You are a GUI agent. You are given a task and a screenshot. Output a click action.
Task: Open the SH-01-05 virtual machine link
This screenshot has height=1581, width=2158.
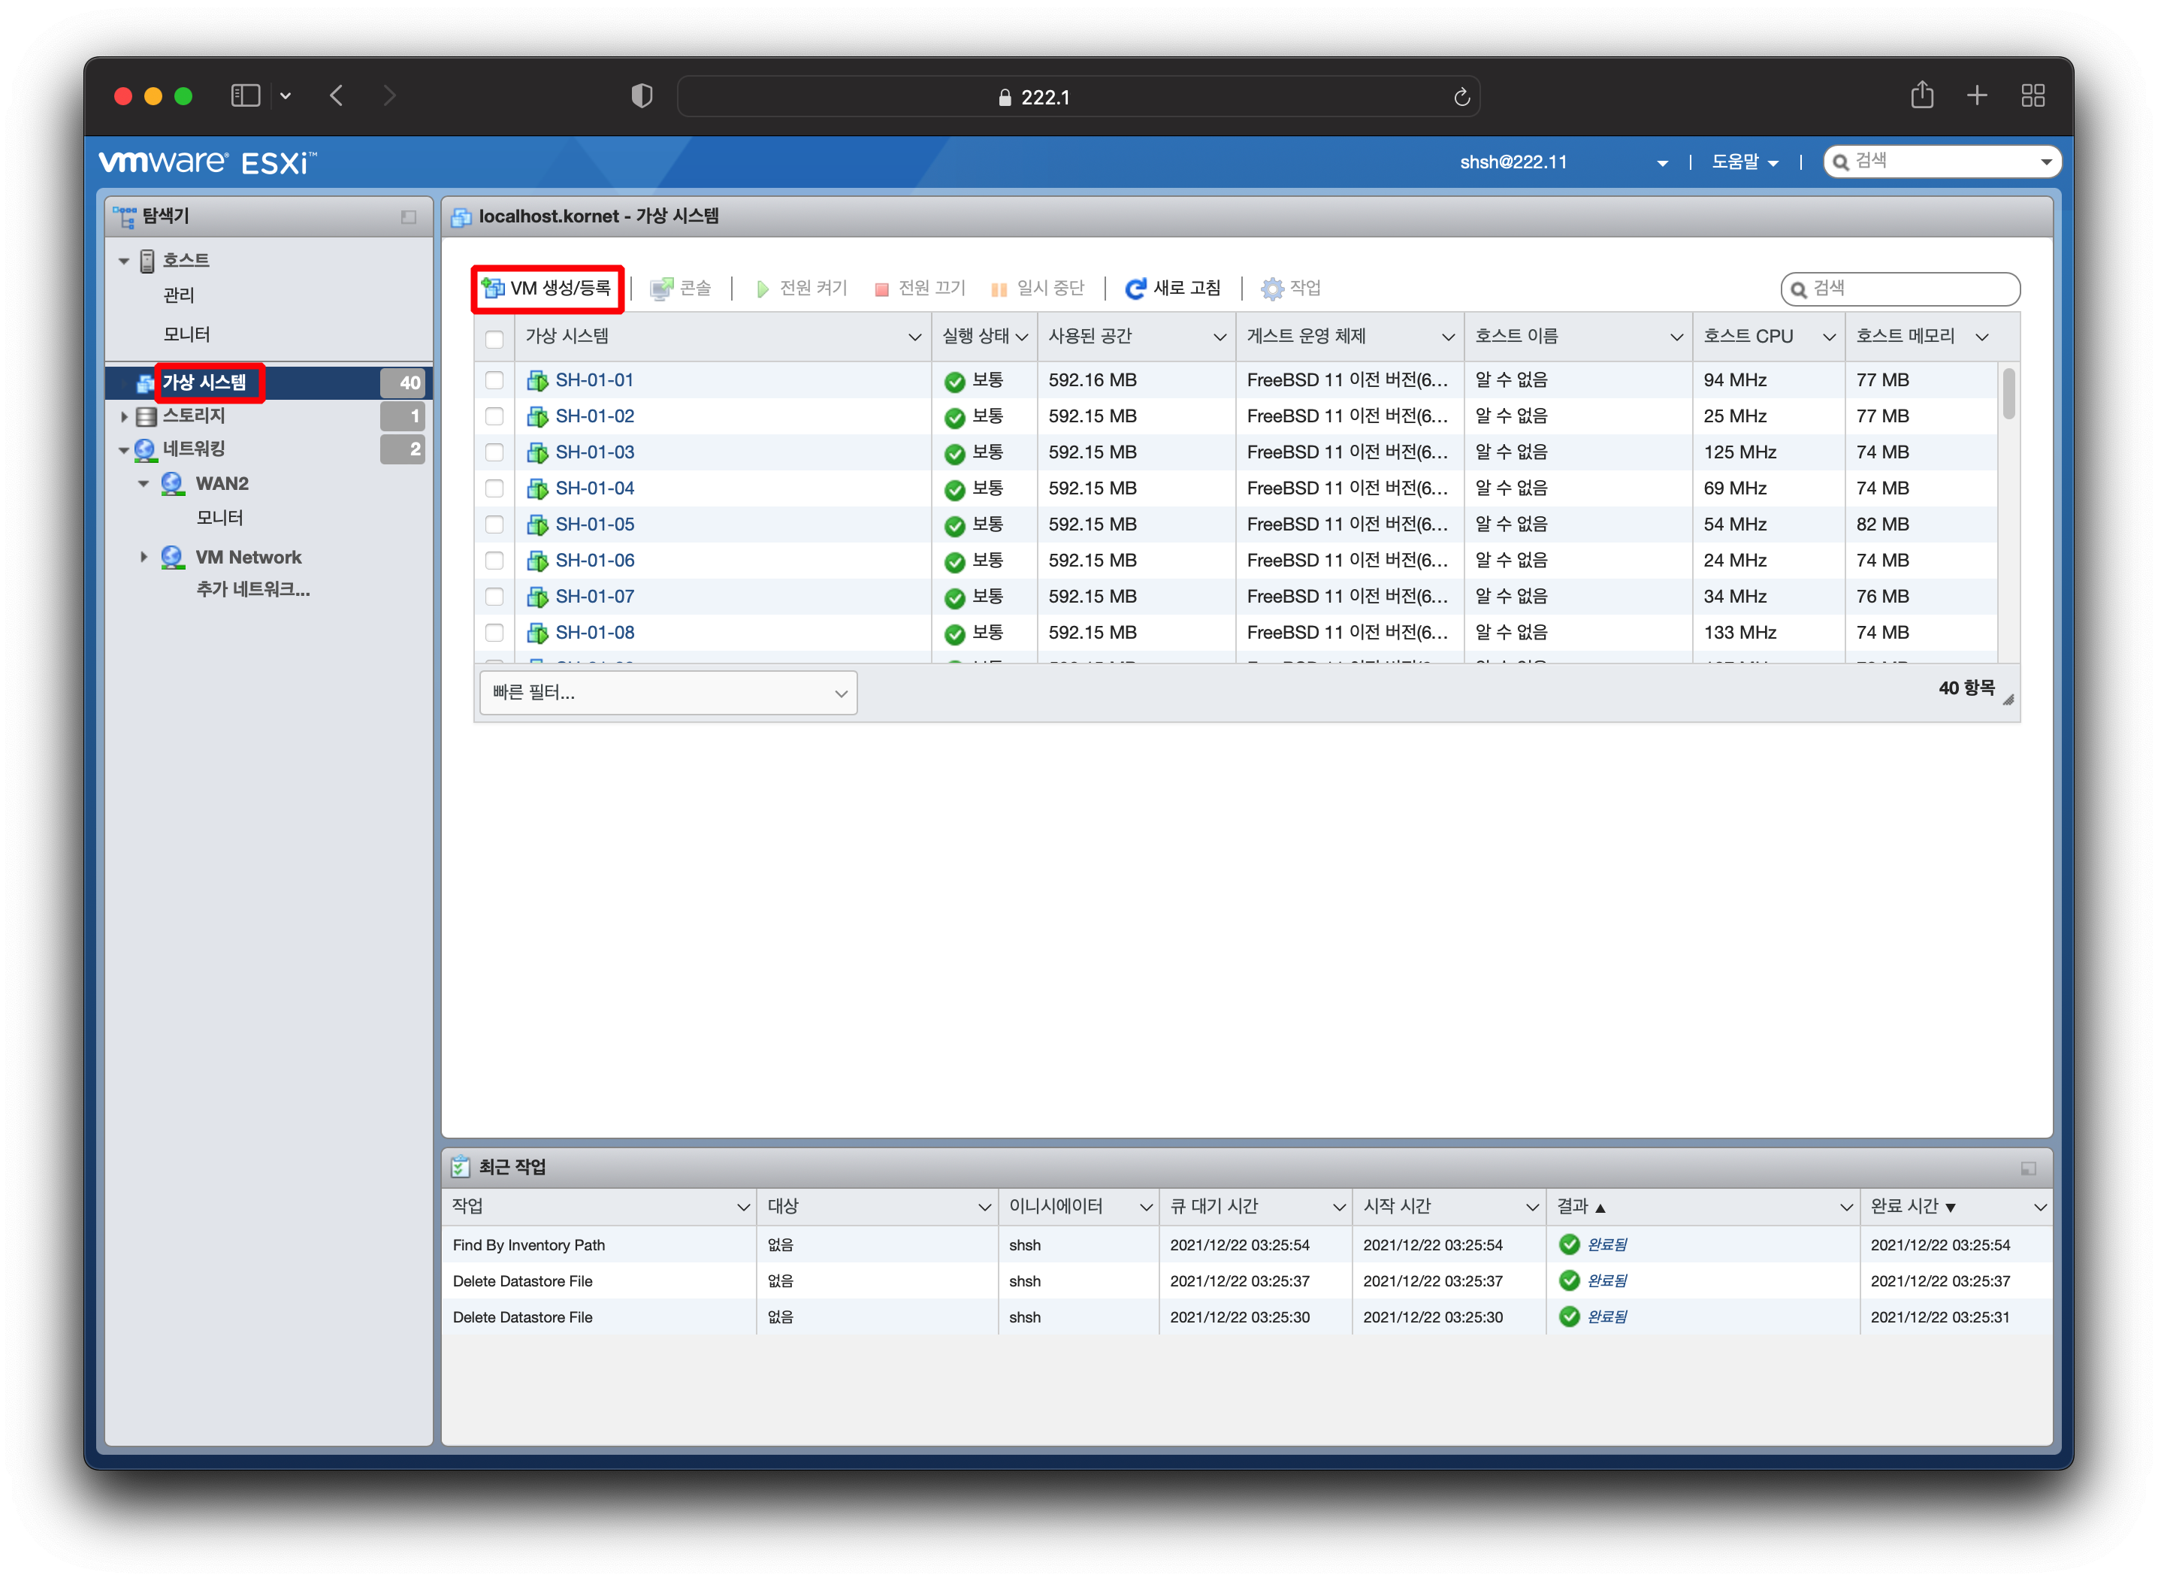594,524
